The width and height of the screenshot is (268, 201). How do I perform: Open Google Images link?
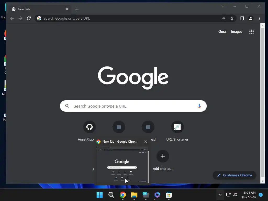tap(237, 31)
